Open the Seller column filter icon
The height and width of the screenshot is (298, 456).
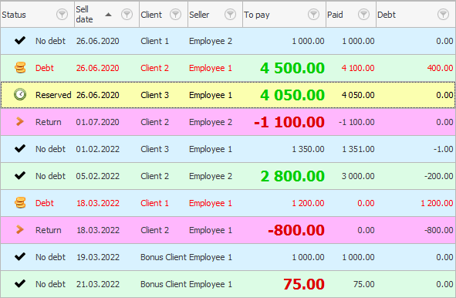click(230, 14)
